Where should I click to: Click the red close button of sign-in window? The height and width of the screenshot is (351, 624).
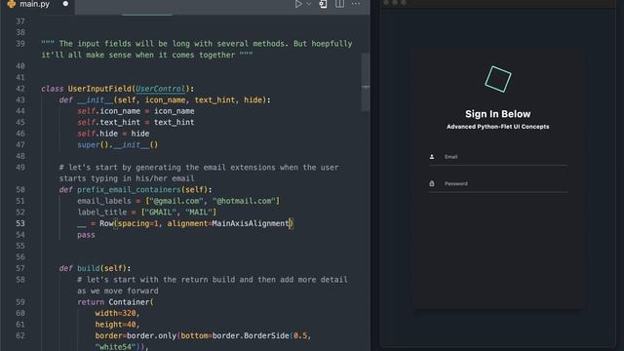click(386, 2)
